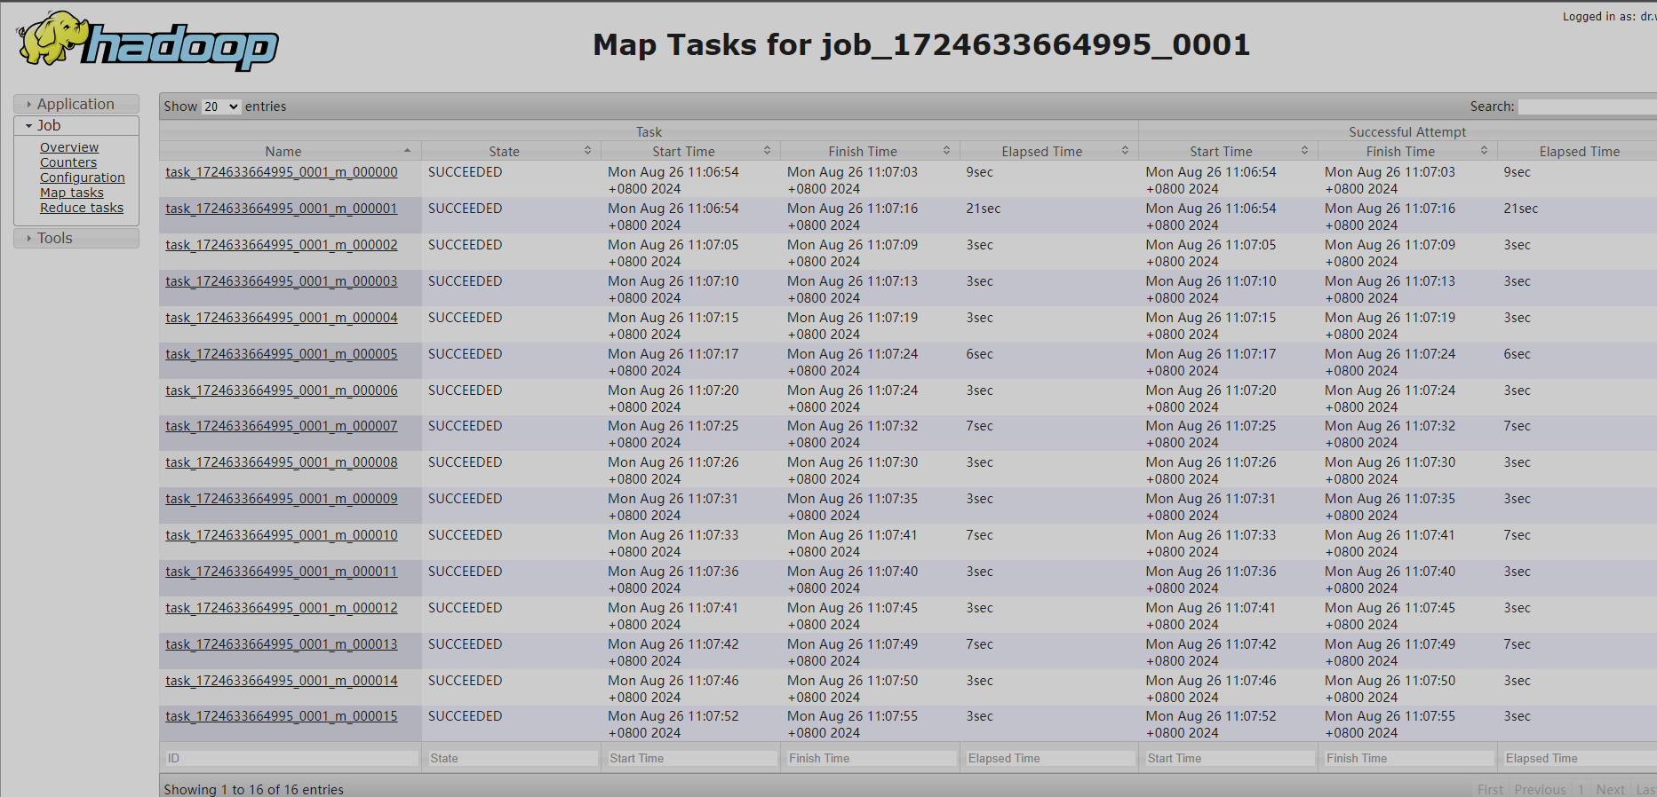Sort Successful Attempt Finish Time arrow icon

(x=1484, y=151)
